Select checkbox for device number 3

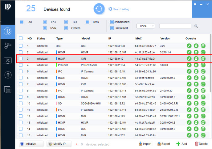pyautogui.click(x=21, y=58)
